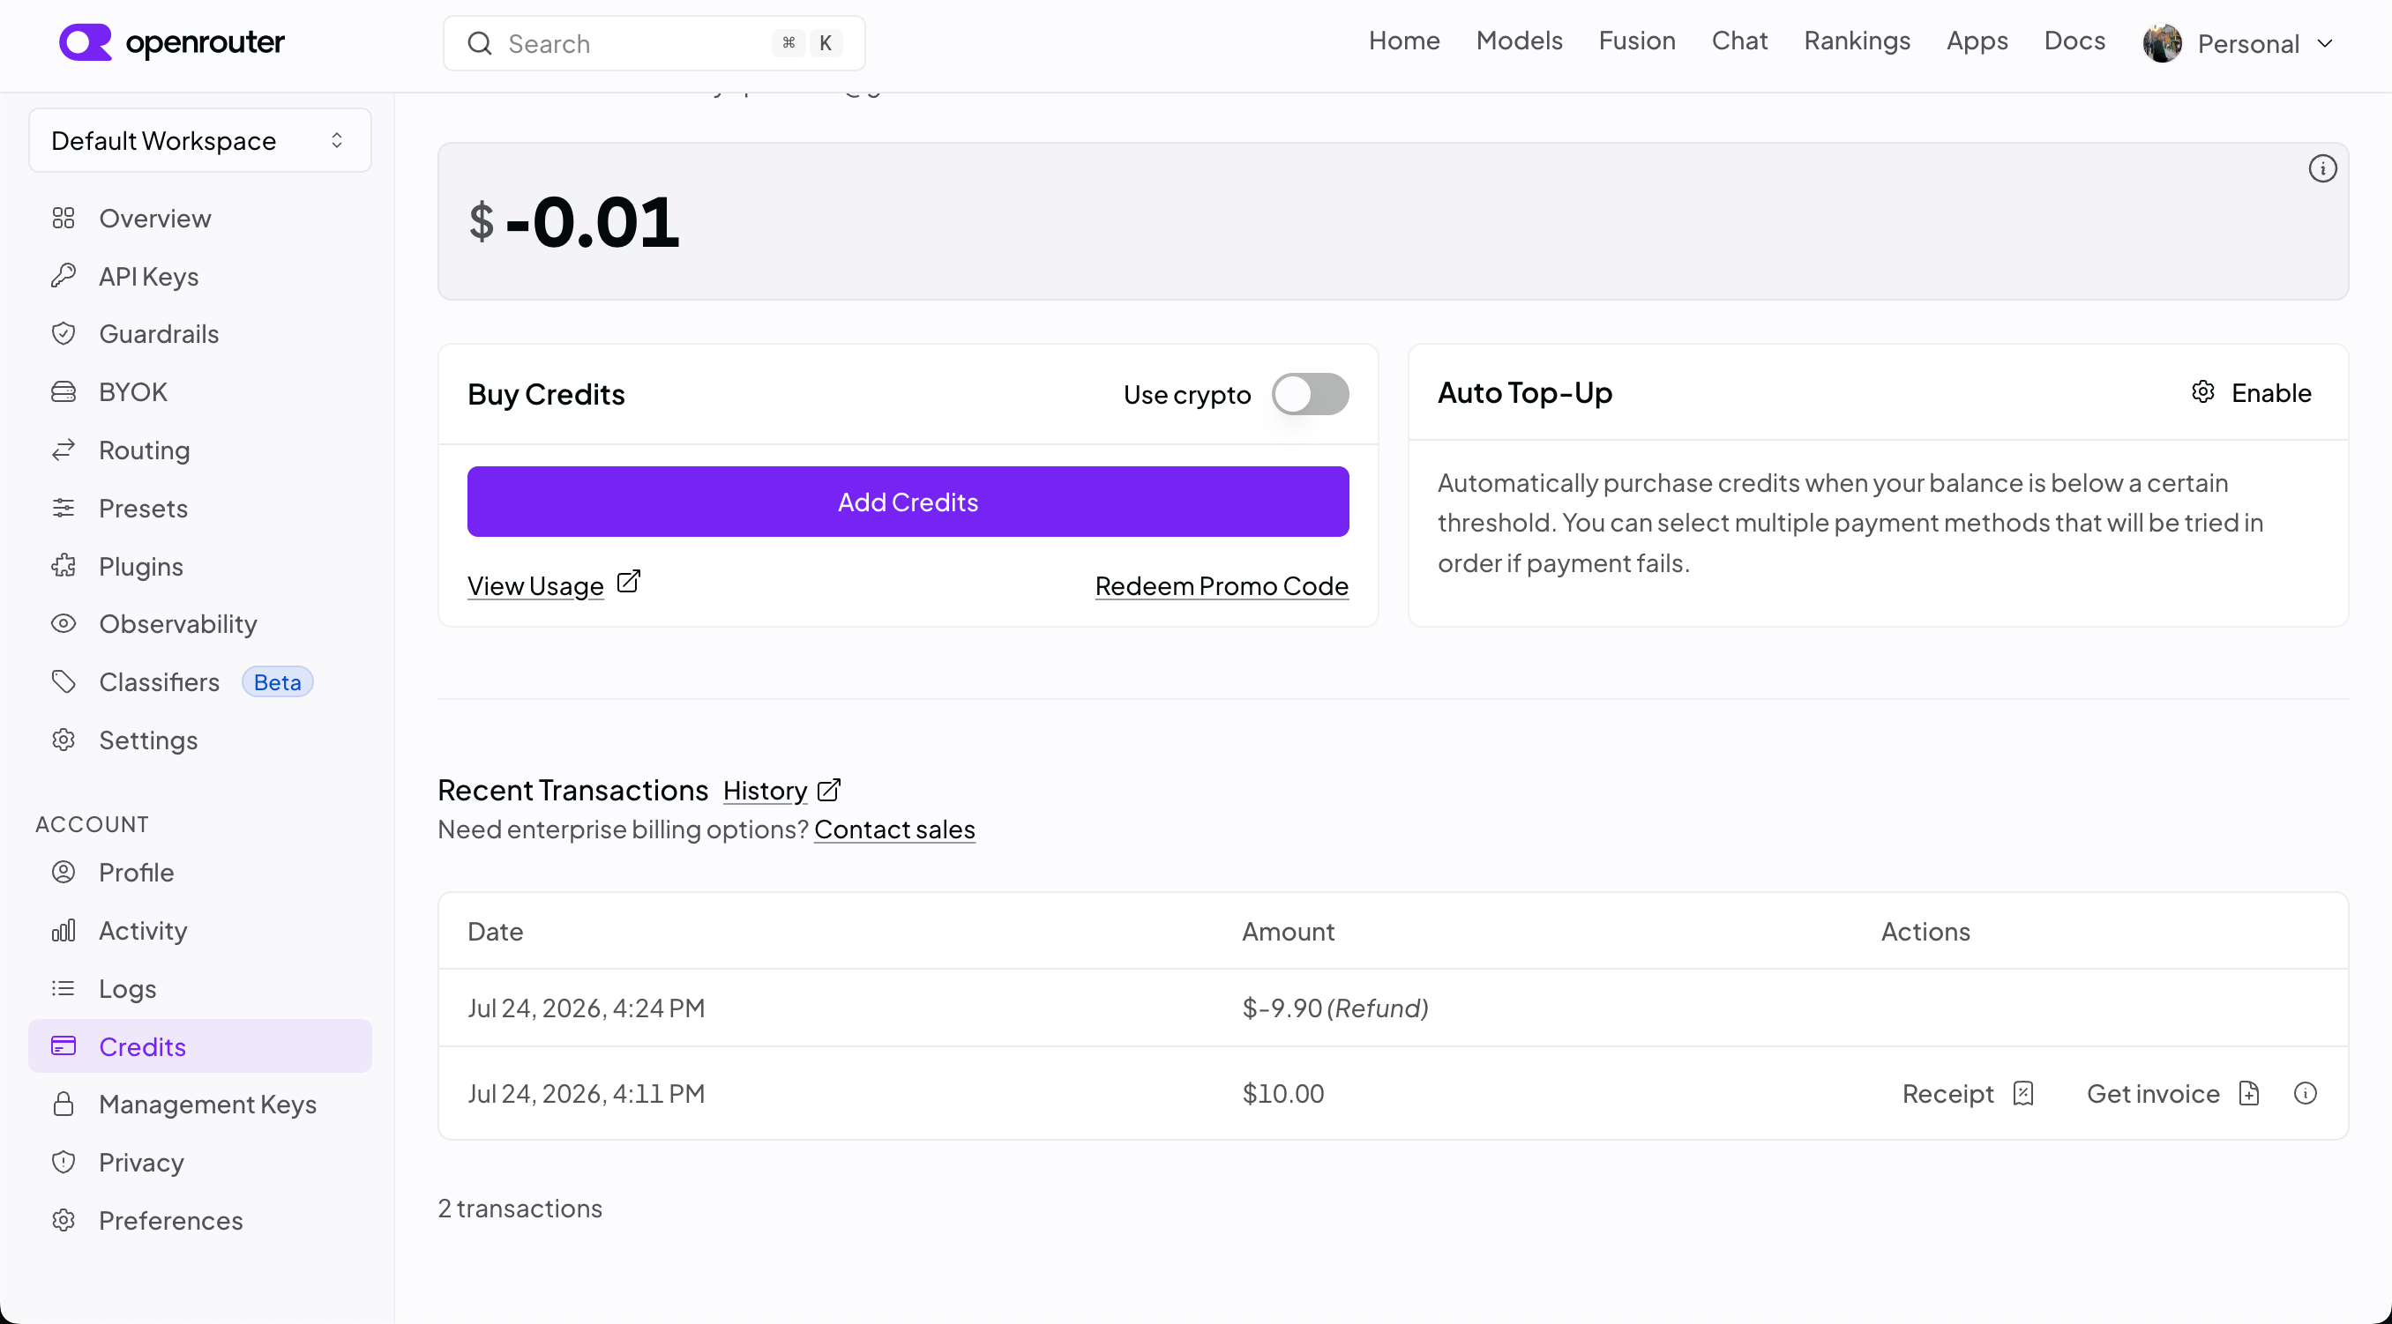
Task: Toggle the Use crypto switch
Action: [1309, 394]
